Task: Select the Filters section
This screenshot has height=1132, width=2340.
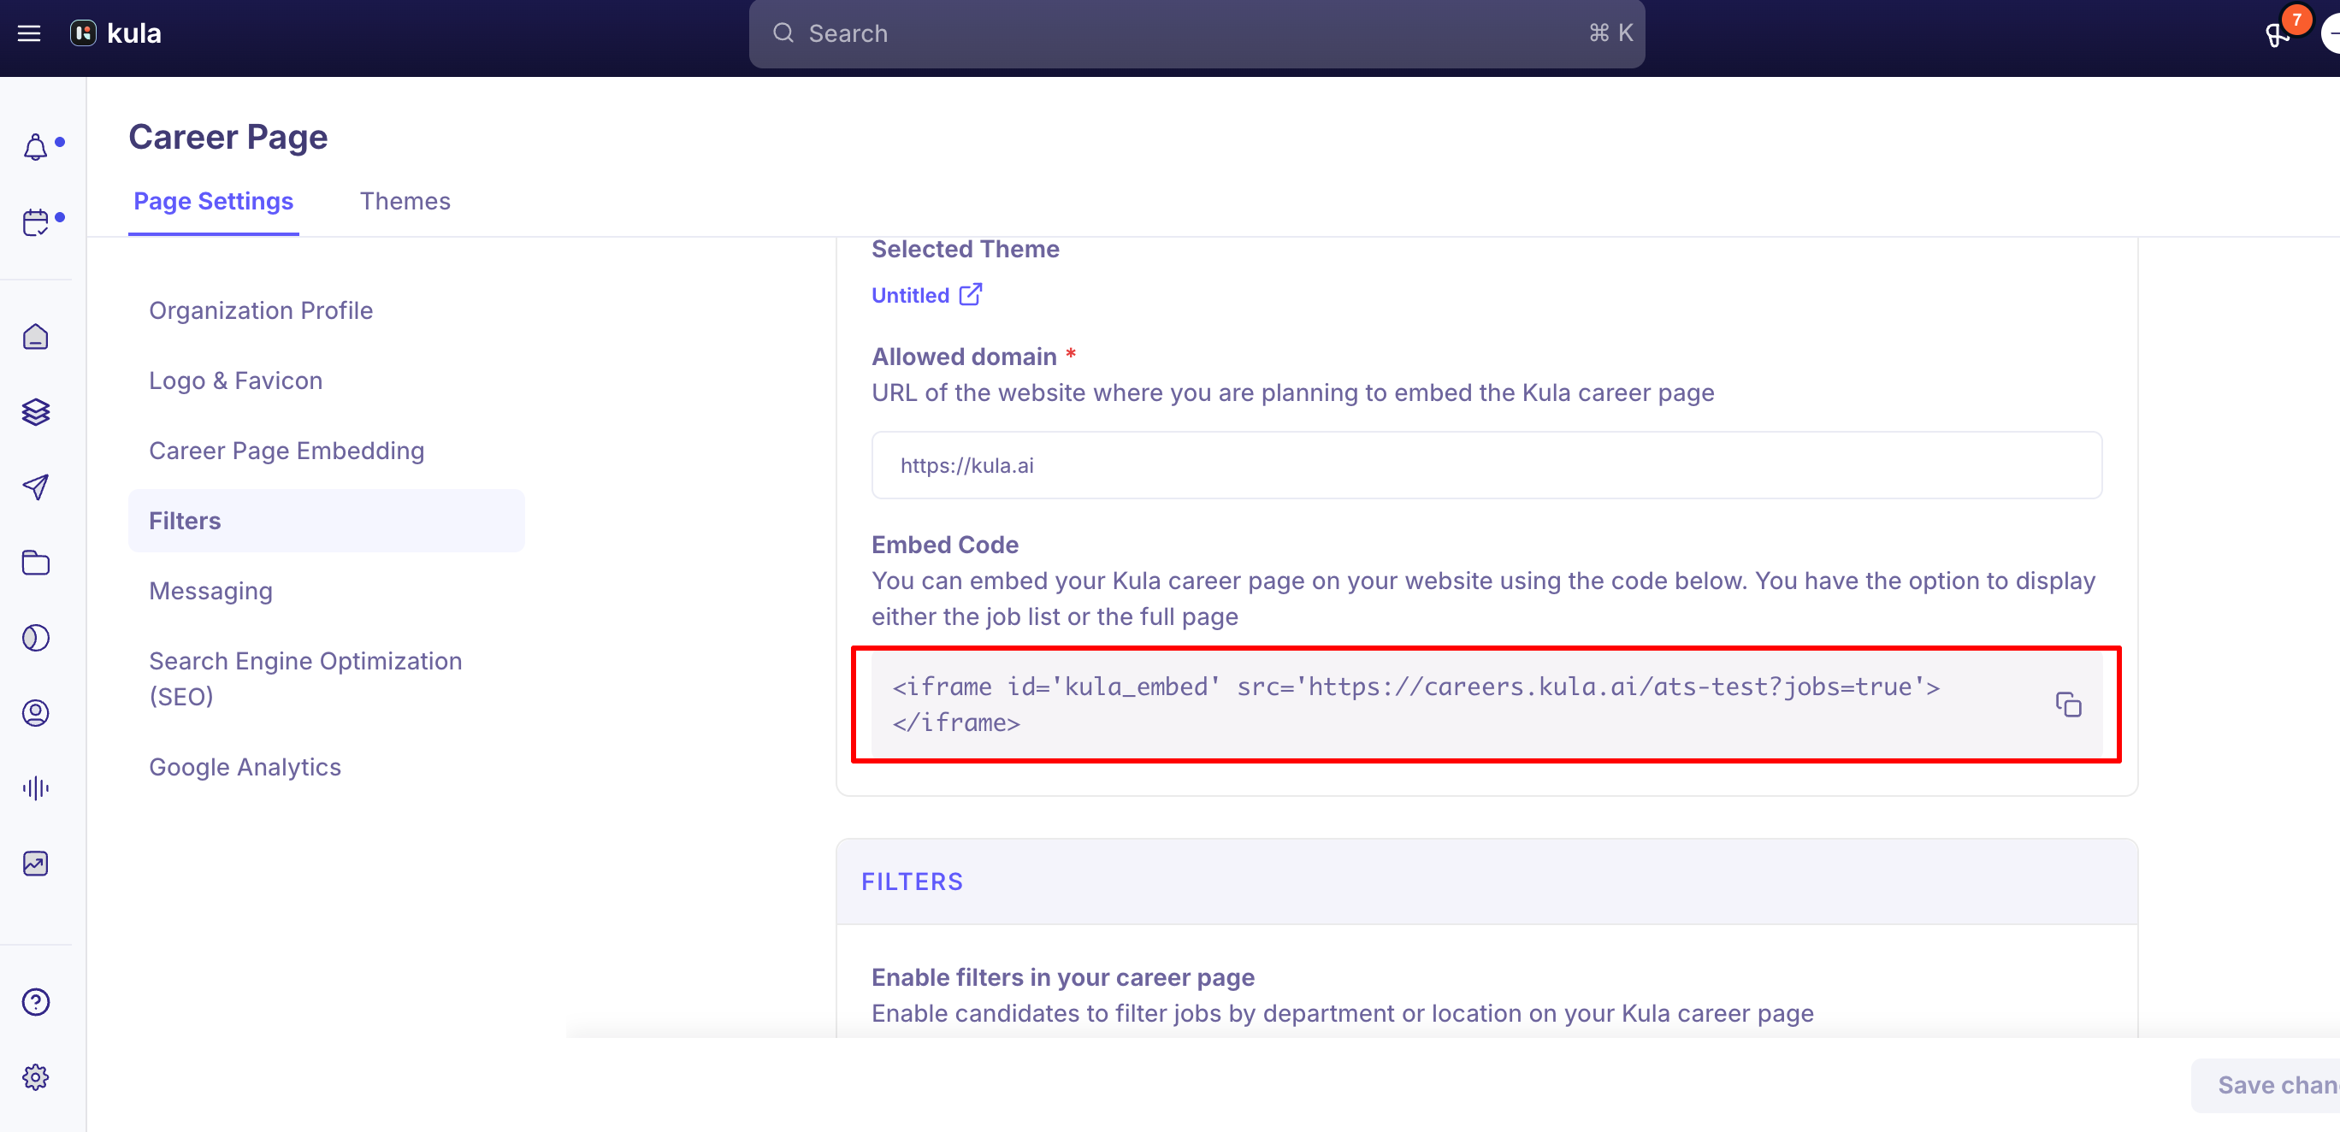Action: coord(326,521)
